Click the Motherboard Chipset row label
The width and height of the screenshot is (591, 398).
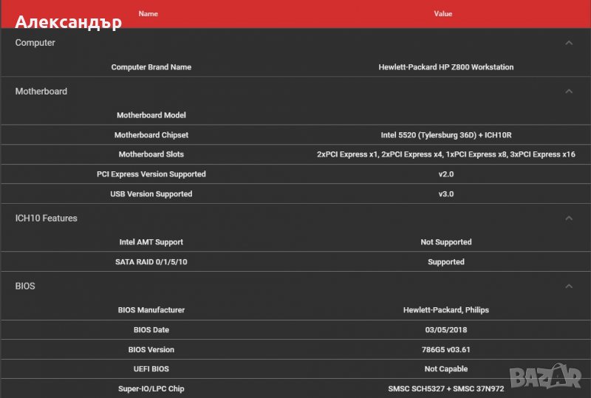[151, 135]
